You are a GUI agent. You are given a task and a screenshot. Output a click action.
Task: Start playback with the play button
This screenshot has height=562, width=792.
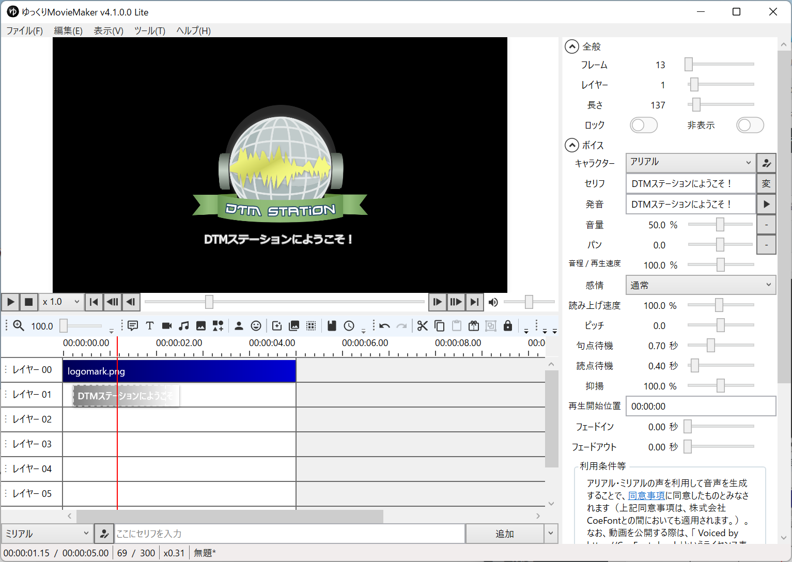(11, 302)
